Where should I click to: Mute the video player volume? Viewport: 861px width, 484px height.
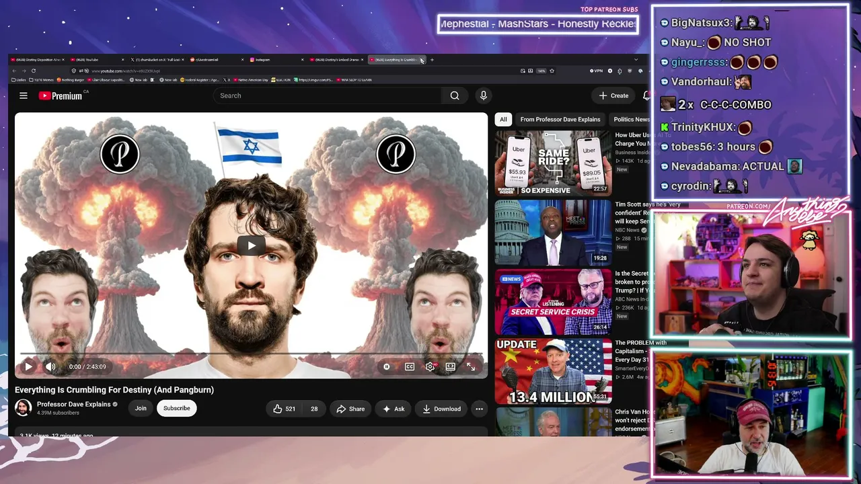[x=50, y=366]
